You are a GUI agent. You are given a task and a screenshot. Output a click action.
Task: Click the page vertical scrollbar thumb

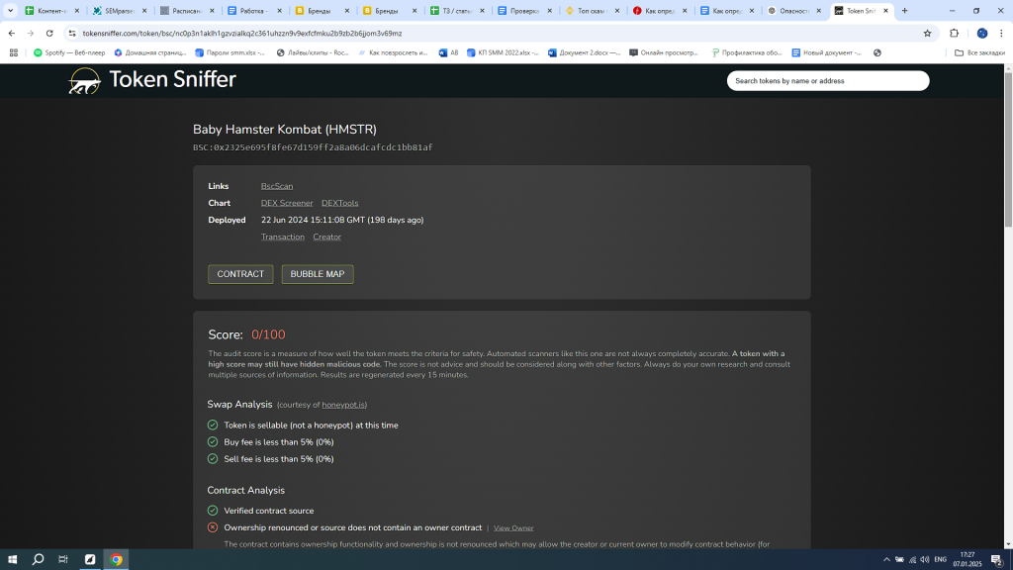click(x=1008, y=150)
